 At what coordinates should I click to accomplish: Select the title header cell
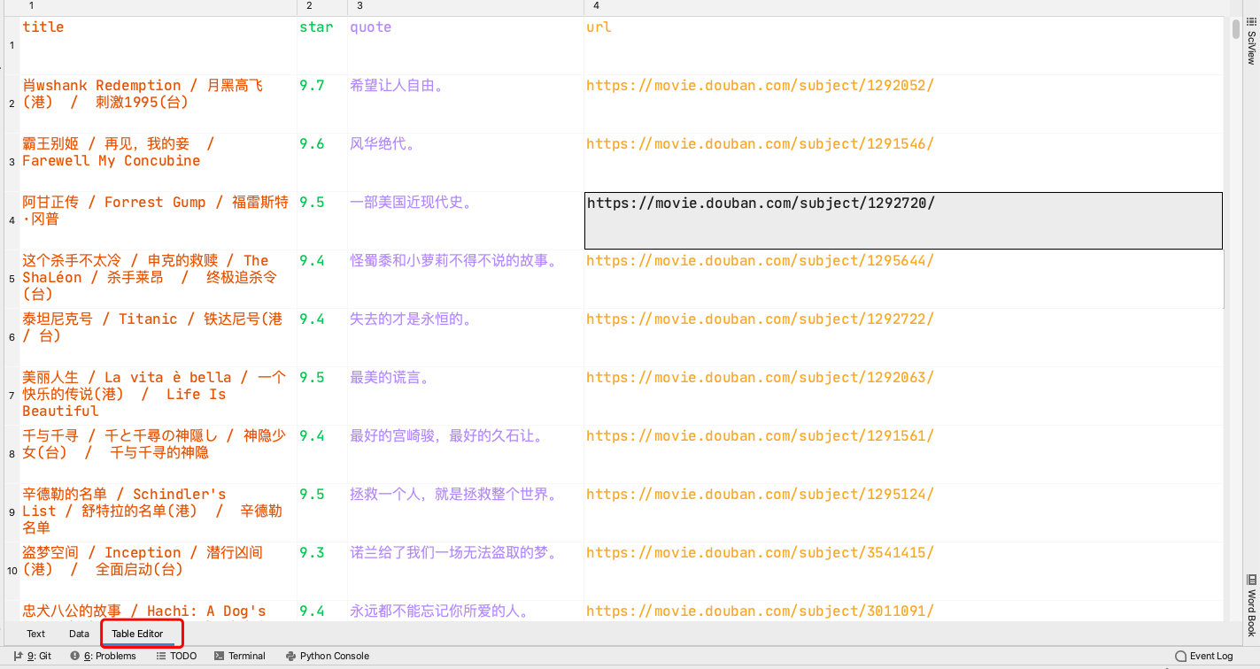tap(43, 27)
